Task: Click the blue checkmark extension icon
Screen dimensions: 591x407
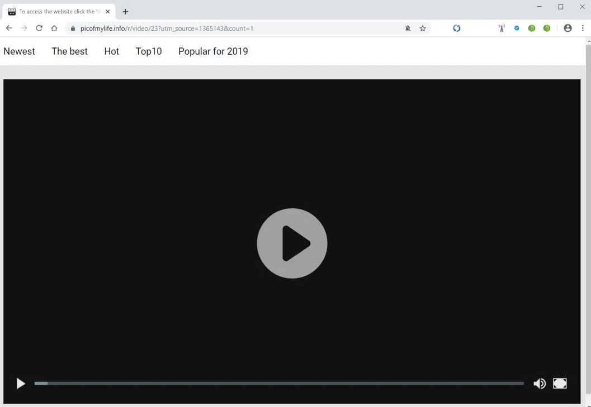Action: tap(517, 28)
